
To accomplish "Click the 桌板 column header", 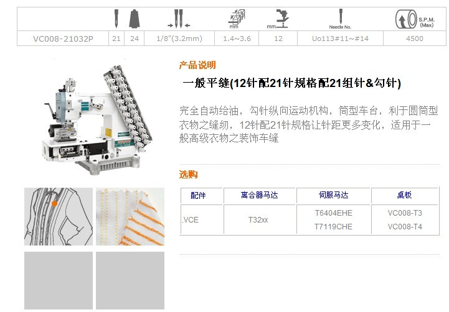I will tap(404, 195).
